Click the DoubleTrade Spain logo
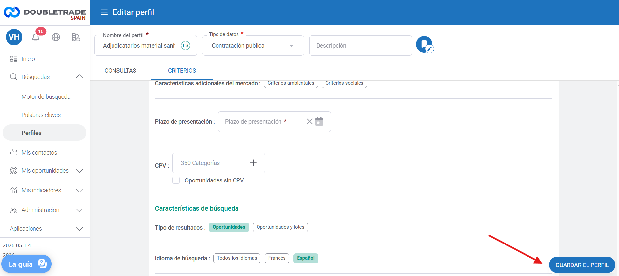Viewport: 619px width, 276px height. click(x=45, y=13)
